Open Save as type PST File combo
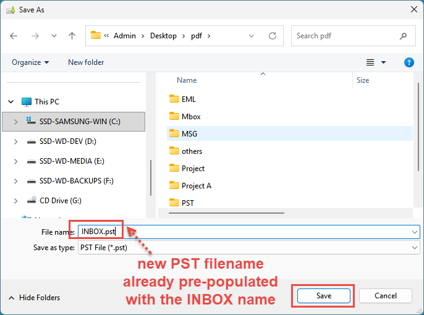Image resolution: width=424 pixels, height=315 pixels. [248, 248]
